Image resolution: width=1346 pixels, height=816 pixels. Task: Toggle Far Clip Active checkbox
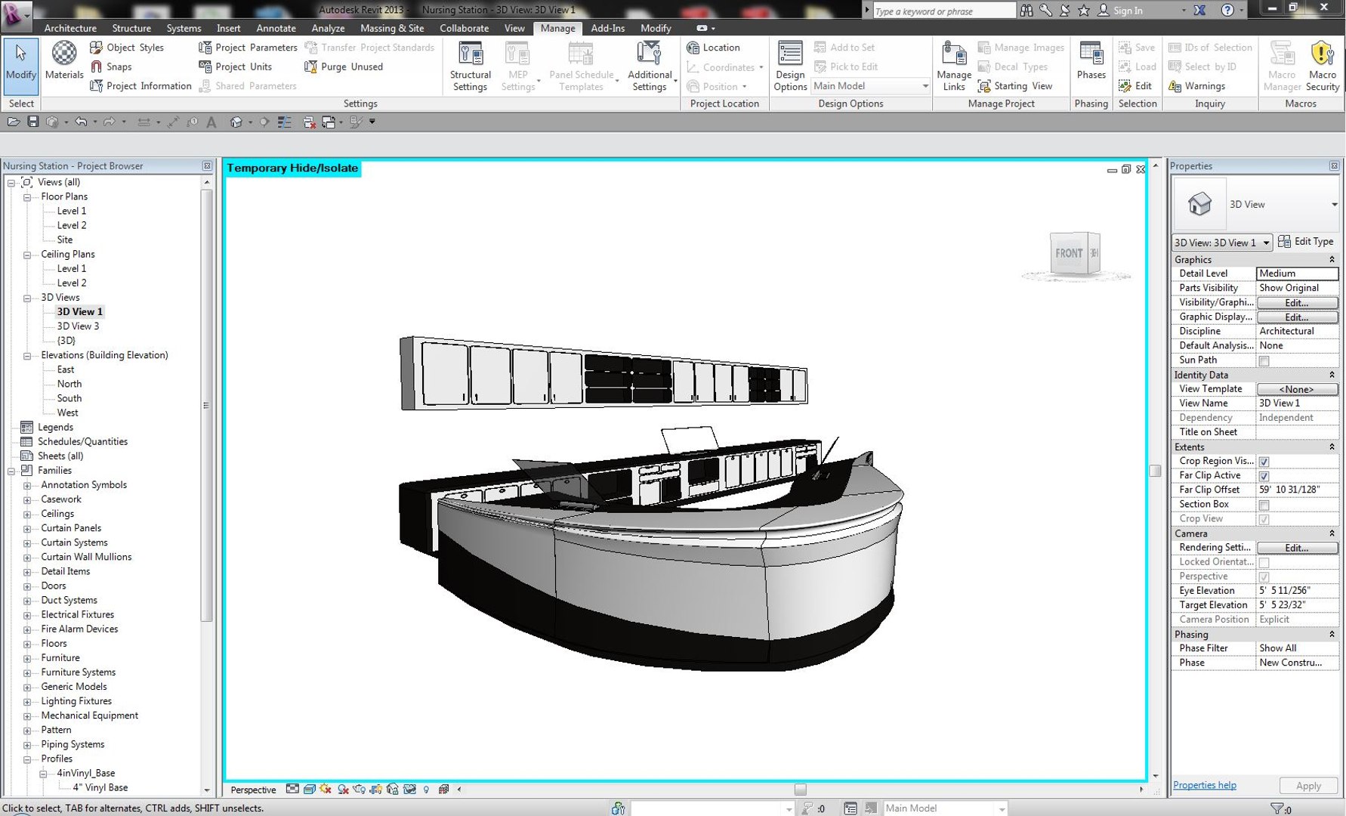[x=1264, y=476]
